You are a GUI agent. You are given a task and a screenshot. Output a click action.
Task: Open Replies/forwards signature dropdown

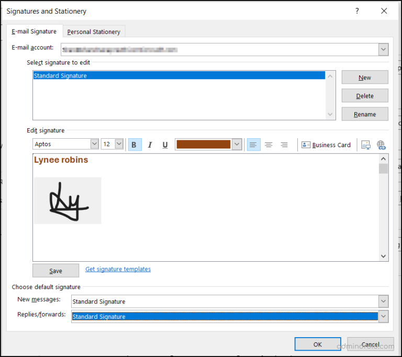(383, 316)
